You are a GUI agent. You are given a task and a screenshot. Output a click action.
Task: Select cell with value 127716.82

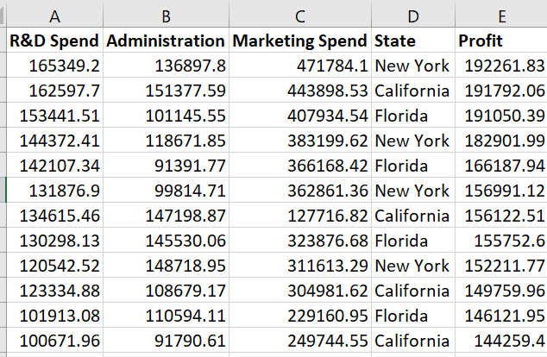300,215
